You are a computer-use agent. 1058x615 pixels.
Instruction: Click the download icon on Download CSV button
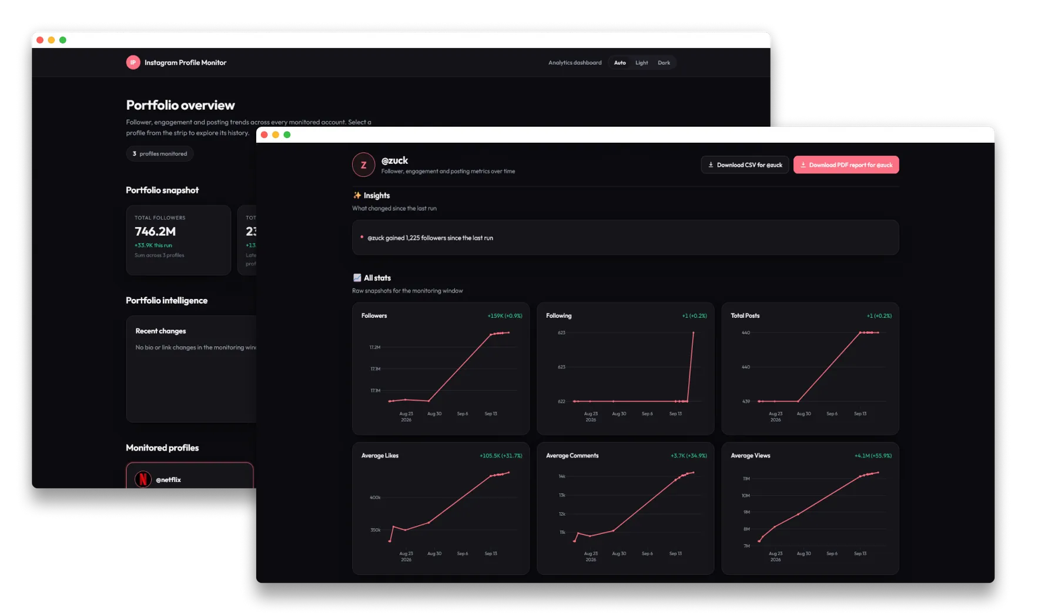pyautogui.click(x=711, y=165)
